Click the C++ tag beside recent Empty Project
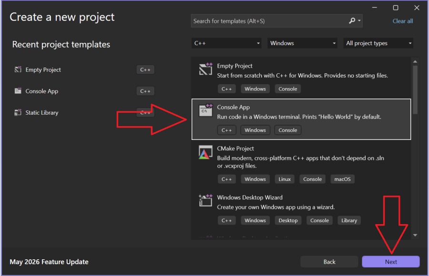 click(x=145, y=69)
